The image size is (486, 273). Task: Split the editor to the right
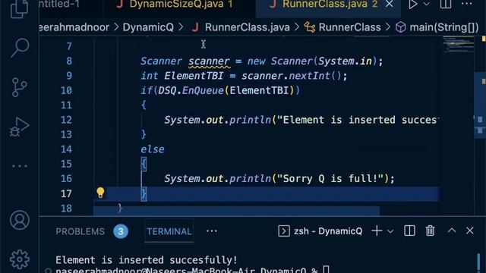coord(446,5)
